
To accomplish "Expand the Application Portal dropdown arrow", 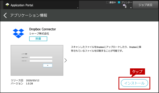I will tap(78, 8).
